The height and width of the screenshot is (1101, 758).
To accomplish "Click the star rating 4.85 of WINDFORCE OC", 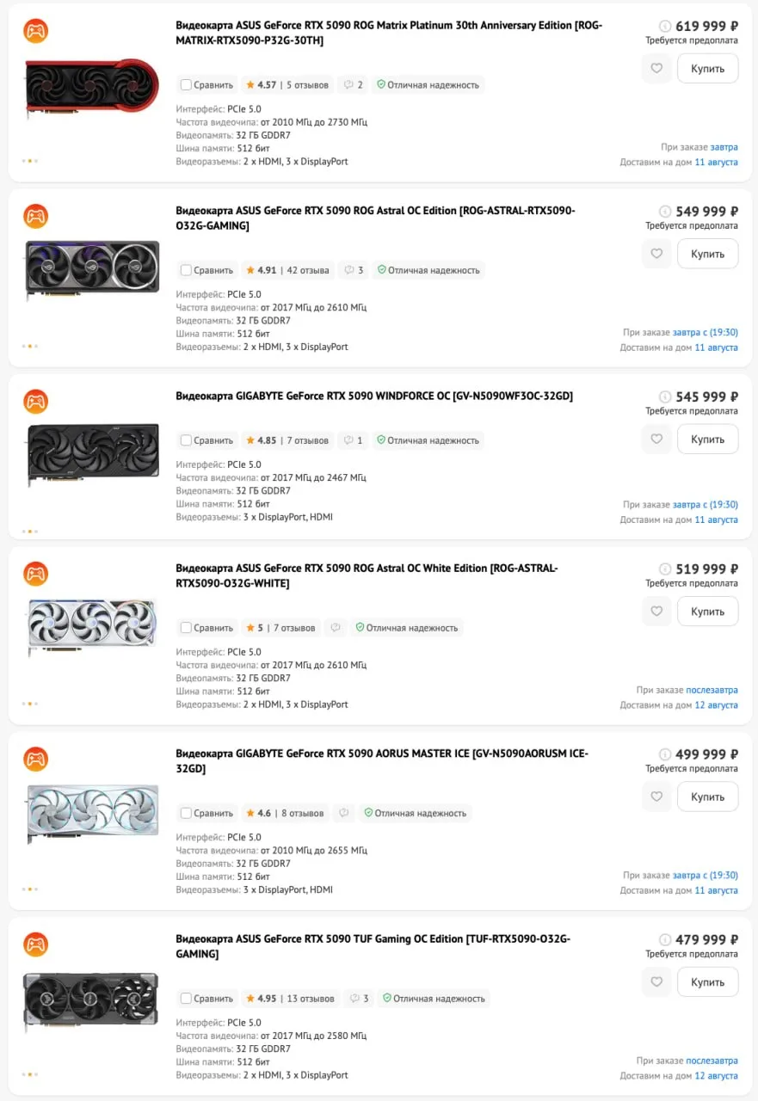I will 261,440.
